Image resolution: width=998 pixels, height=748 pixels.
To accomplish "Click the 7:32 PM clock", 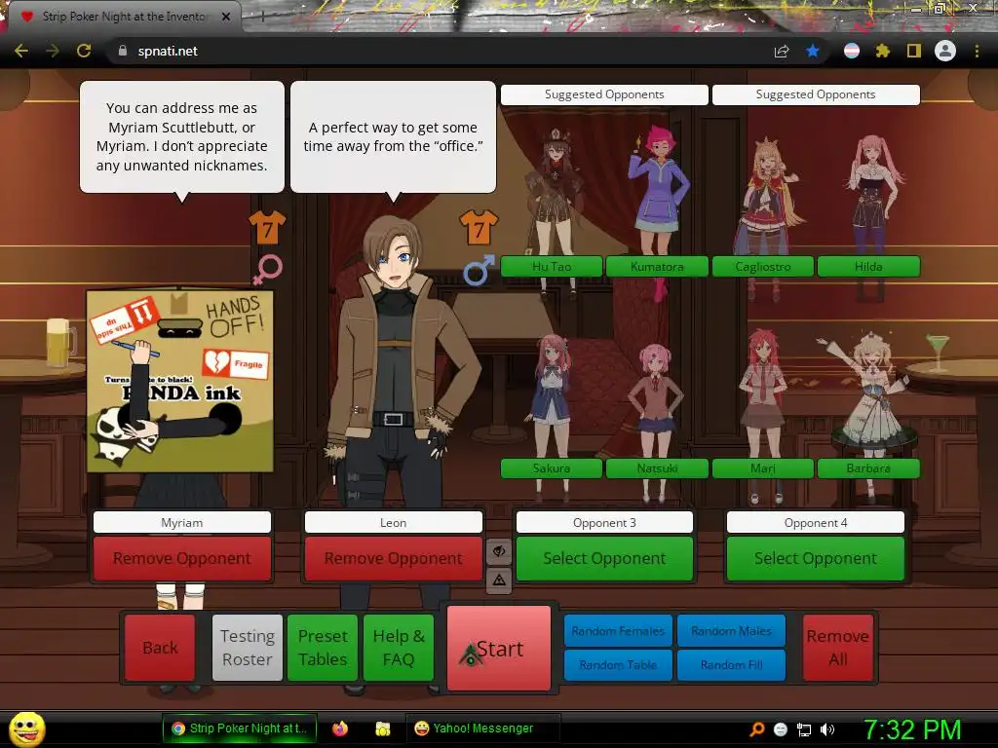I will tap(912, 729).
